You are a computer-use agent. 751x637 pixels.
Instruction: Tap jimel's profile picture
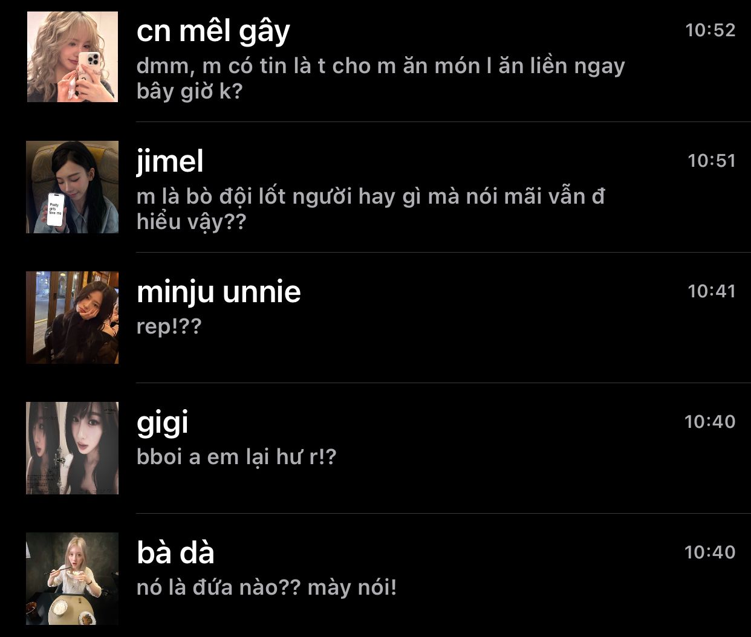pyautogui.click(x=73, y=187)
